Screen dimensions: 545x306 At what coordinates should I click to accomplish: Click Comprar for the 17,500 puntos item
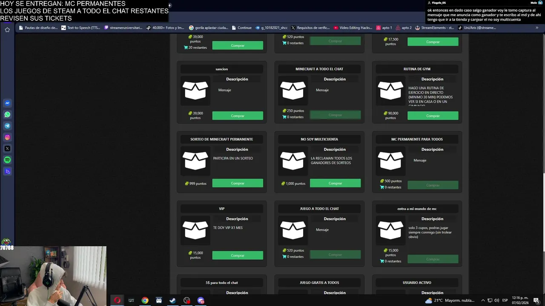(x=433, y=42)
